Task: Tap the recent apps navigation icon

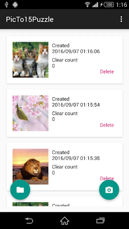Action: [x=100, y=221]
